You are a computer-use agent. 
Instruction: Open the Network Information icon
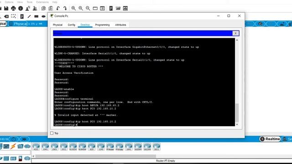(x=21, y=8)
